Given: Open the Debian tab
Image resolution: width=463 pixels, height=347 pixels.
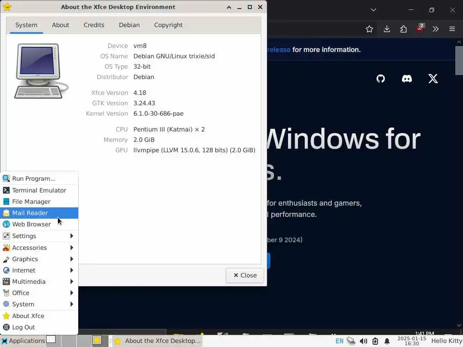Looking at the screenshot, I should pos(129,25).
